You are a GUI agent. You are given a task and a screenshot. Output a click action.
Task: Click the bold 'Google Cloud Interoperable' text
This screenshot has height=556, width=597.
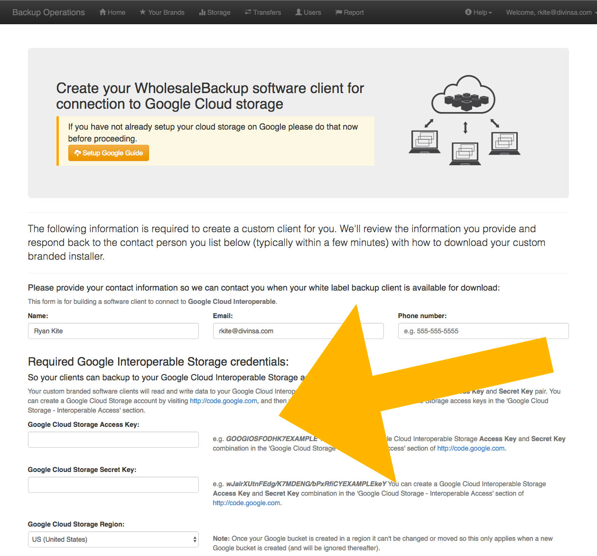232,302
